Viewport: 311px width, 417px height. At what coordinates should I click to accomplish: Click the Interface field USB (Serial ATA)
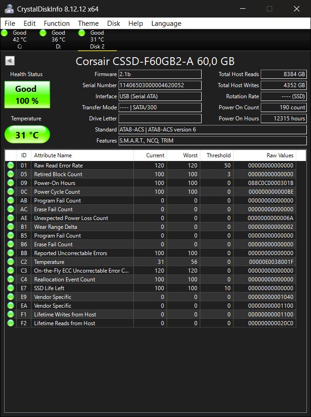160,96
